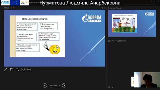The height and width of the screenshot is (90, 160).
Task: Select the pen and laser pointer tool
Action: pyautogui.click(x=6, y=69)
